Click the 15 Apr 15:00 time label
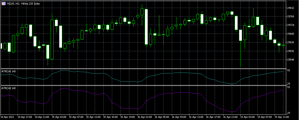This screenshot has height=120, width=299. tap(110, 117)
